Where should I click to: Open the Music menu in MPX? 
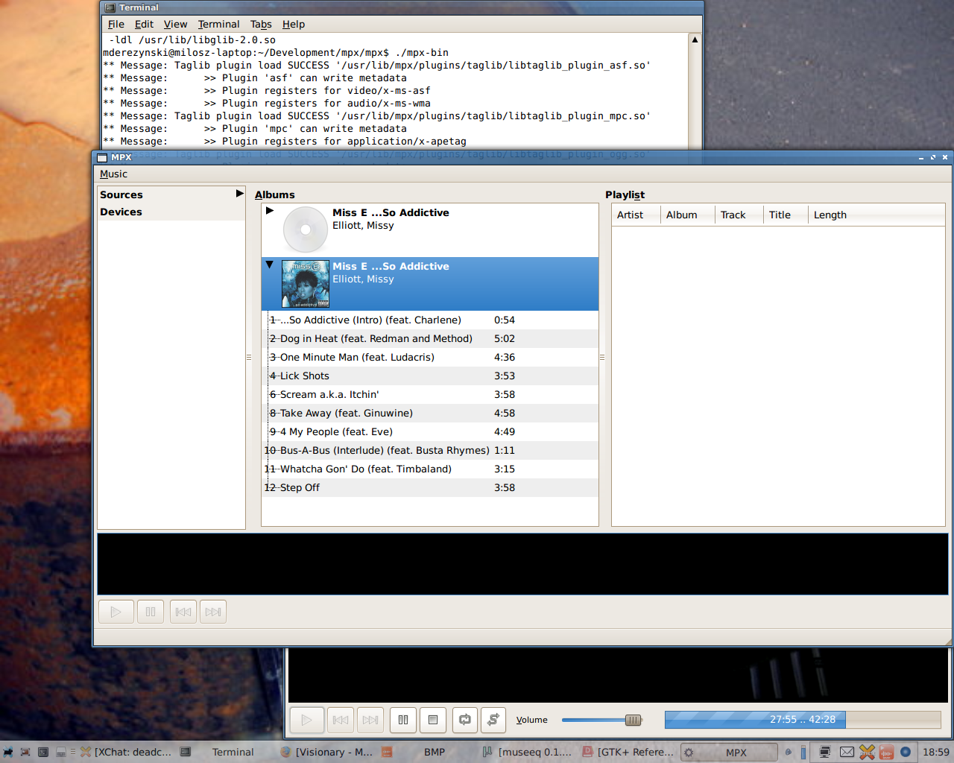tap(113, 174)
